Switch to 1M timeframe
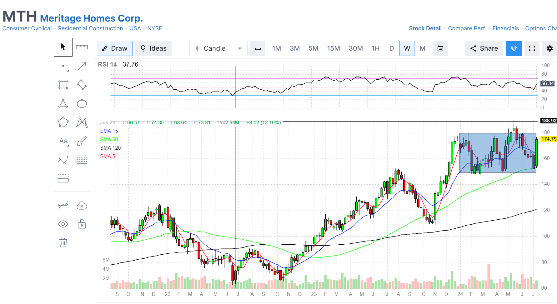The height and width of the screenshot is (304, 557). [277, 48]
